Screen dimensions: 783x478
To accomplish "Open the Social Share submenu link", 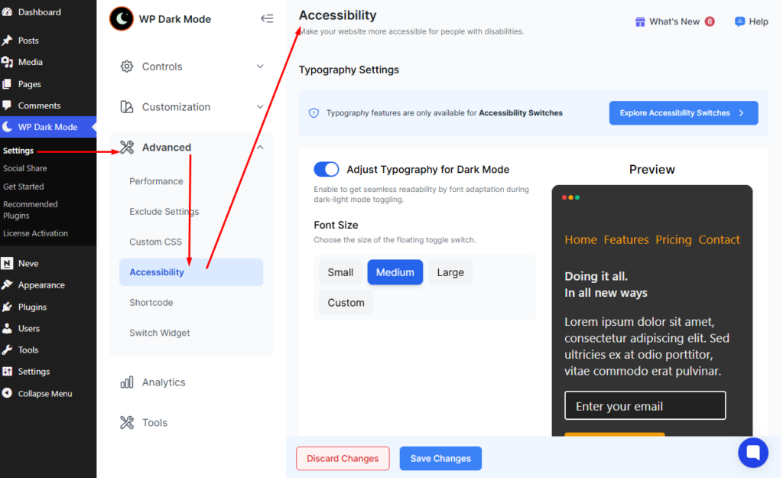I will click(25, 168).
